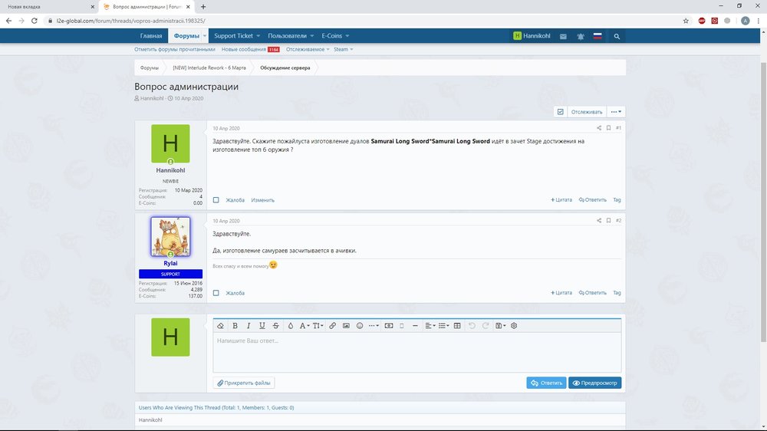
Task: Expand the Support Ticket navigation dropdown
Action: 238,36
